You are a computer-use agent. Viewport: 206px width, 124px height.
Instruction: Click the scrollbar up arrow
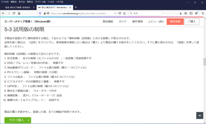205,18
